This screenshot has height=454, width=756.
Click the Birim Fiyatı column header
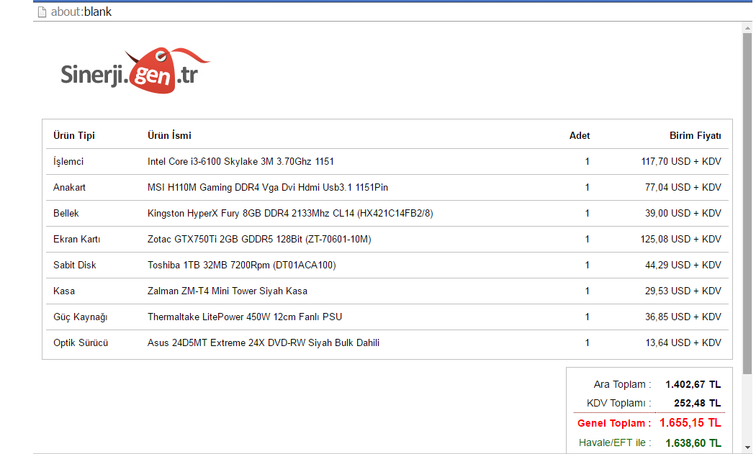coord(695,135)
